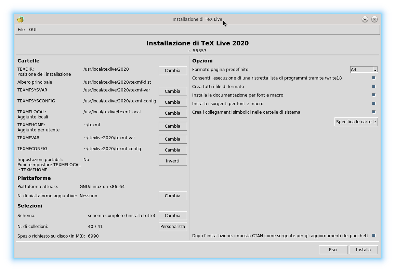Click the TEXDIR value /usr/local/texlive/2020
This screenshot has width=395, height=272.
(106, 69)
